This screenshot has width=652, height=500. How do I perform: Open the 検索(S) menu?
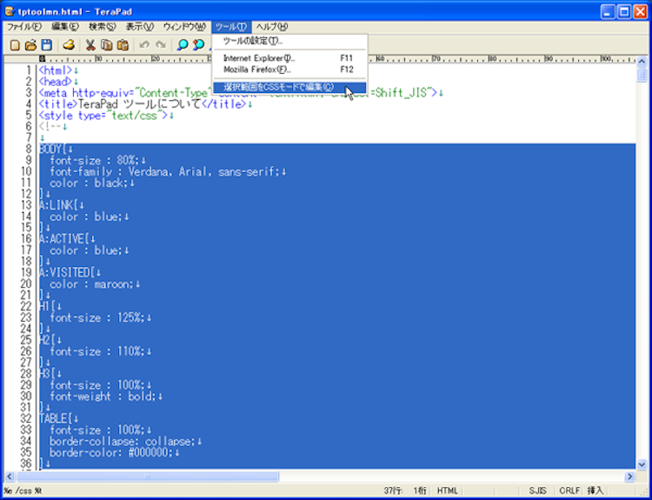(x=103, y=27)
